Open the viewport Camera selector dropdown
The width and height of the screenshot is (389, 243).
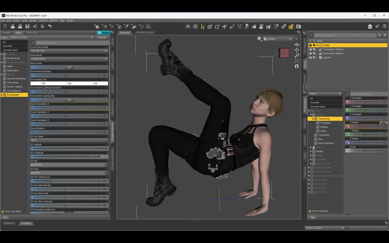pyautogui.click(x=278, y=39)
